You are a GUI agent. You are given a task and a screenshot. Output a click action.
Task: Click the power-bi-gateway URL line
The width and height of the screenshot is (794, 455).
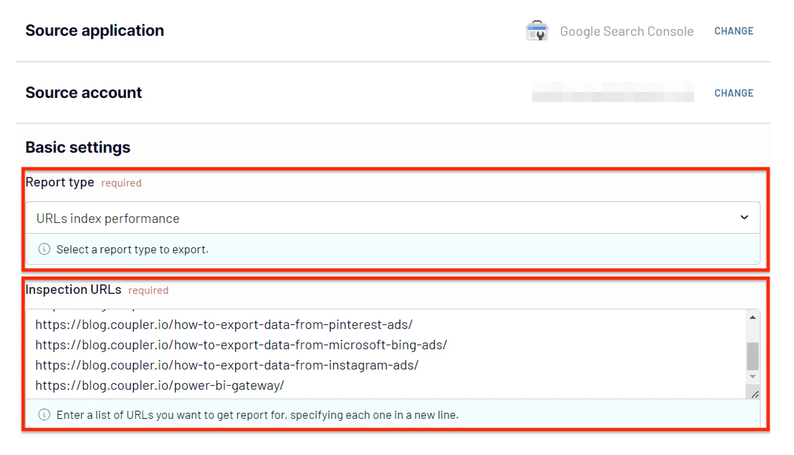[x=160, y=385]
